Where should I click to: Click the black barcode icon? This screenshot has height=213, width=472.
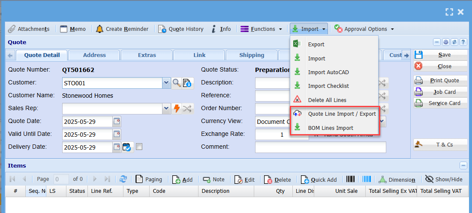351,180
